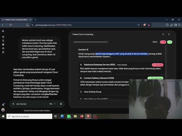Share the Pretest Cloud Computing quiz

(x=163, y=34)
